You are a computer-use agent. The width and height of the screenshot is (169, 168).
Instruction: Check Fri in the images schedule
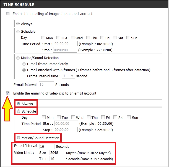pos(102,38)
